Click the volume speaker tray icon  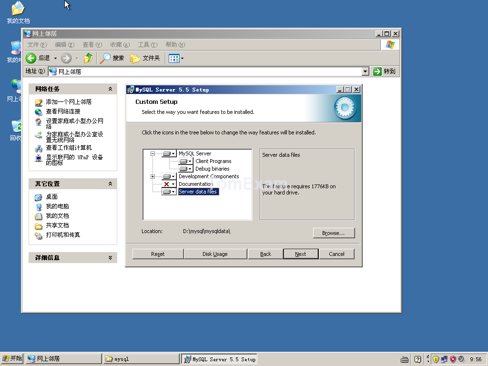click(461, 359)
